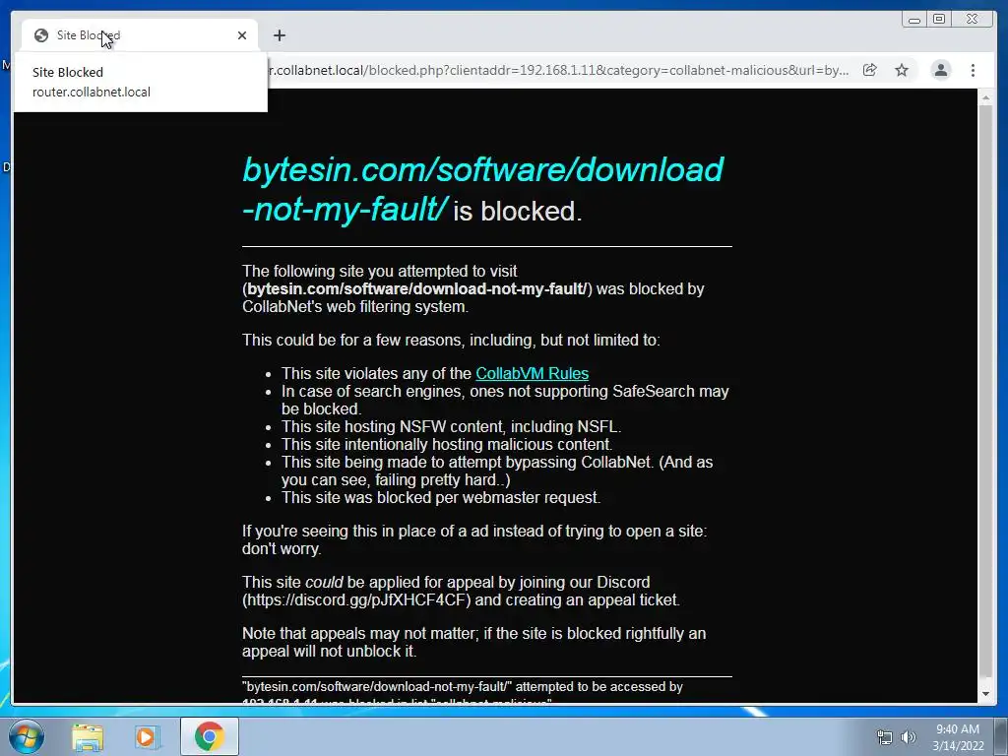Click the Discord invite URL text

pos(356,599)
